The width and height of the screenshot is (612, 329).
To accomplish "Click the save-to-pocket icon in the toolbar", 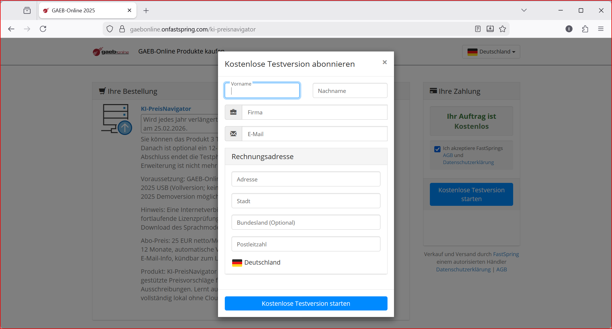I will pos(490,29).
